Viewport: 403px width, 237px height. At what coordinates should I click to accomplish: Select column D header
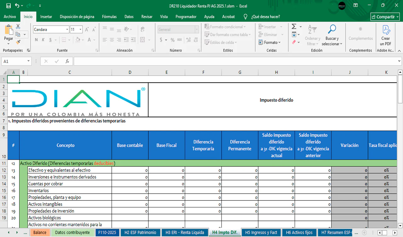(x=130, y=72)
